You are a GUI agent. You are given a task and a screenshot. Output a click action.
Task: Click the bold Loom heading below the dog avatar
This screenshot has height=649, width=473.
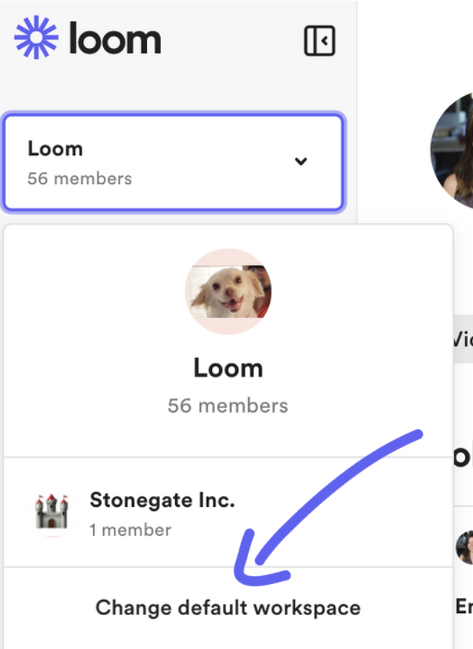tap(228, 368)
